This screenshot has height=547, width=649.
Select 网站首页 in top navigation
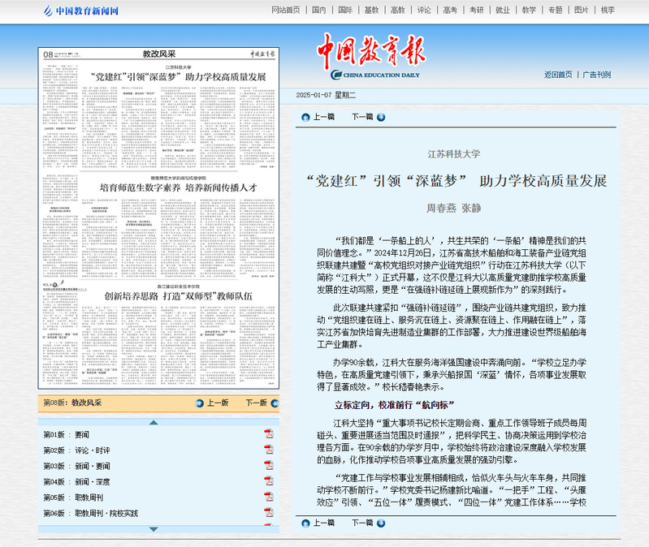(285, 11)
